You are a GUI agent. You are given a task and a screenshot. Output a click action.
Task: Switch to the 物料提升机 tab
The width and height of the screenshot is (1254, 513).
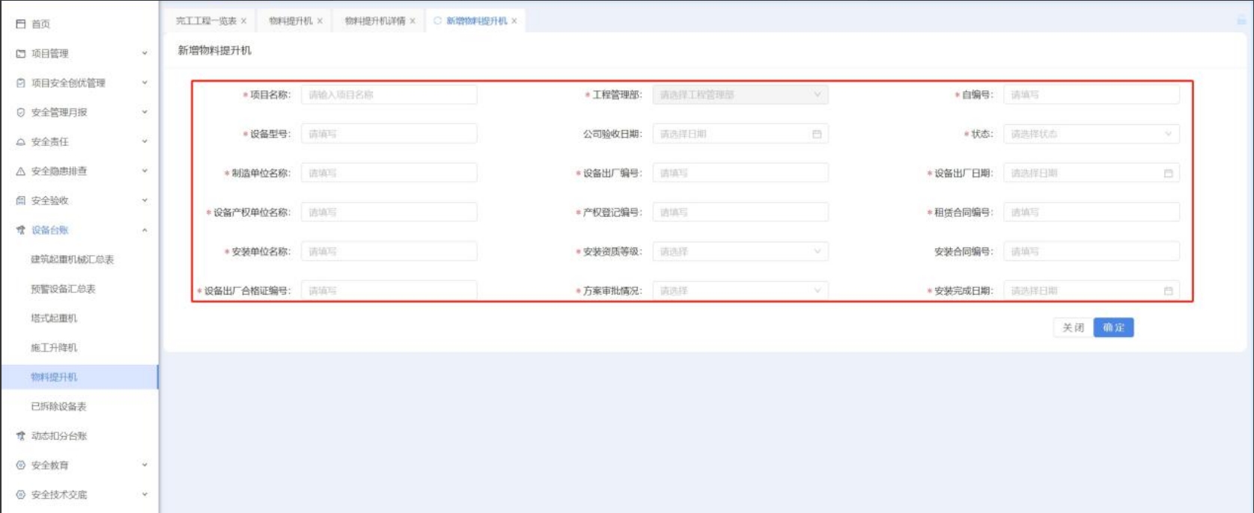[x=290, y=21]
